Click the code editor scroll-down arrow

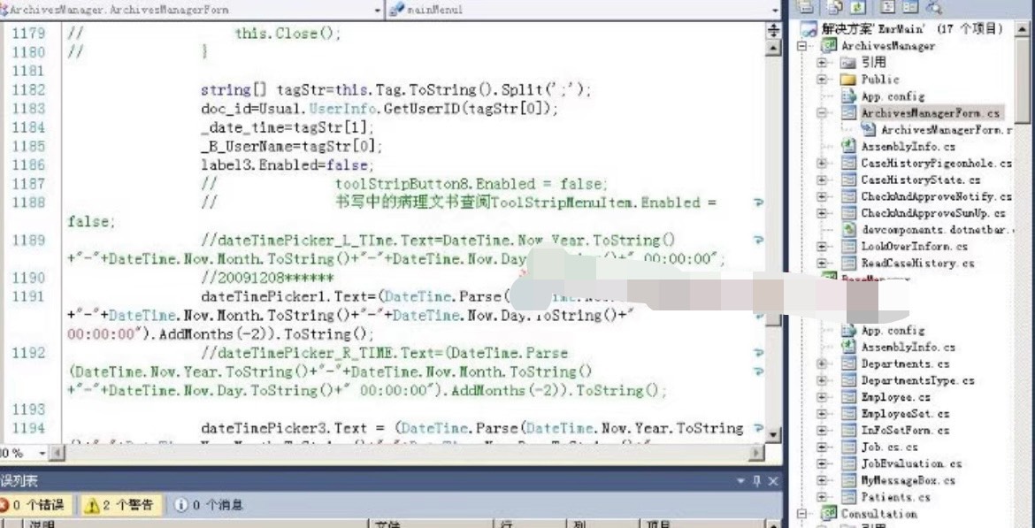pyautogui.click(x=774, y=435)
